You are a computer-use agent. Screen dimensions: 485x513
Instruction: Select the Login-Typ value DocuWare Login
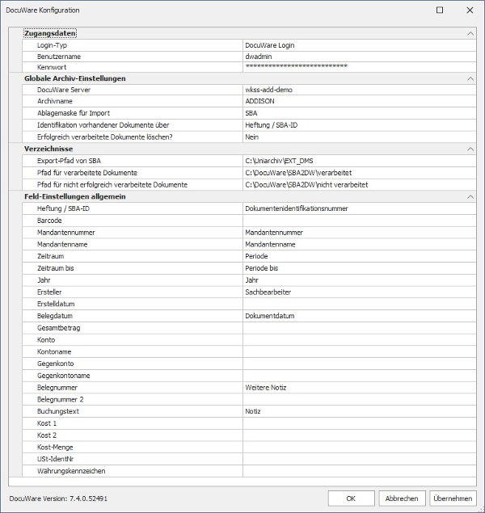click(x=360, y=45)
